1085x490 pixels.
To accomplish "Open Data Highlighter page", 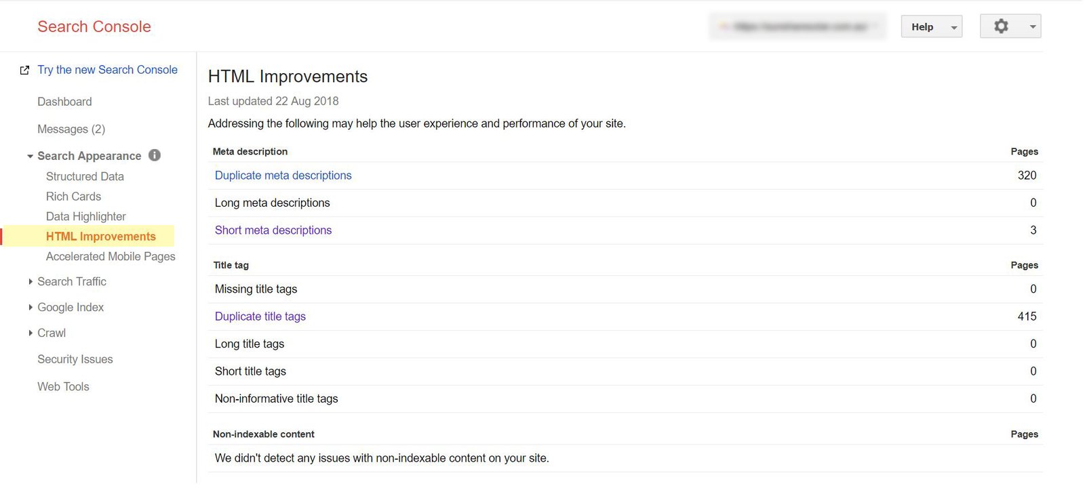I will [x=86, y=216].
